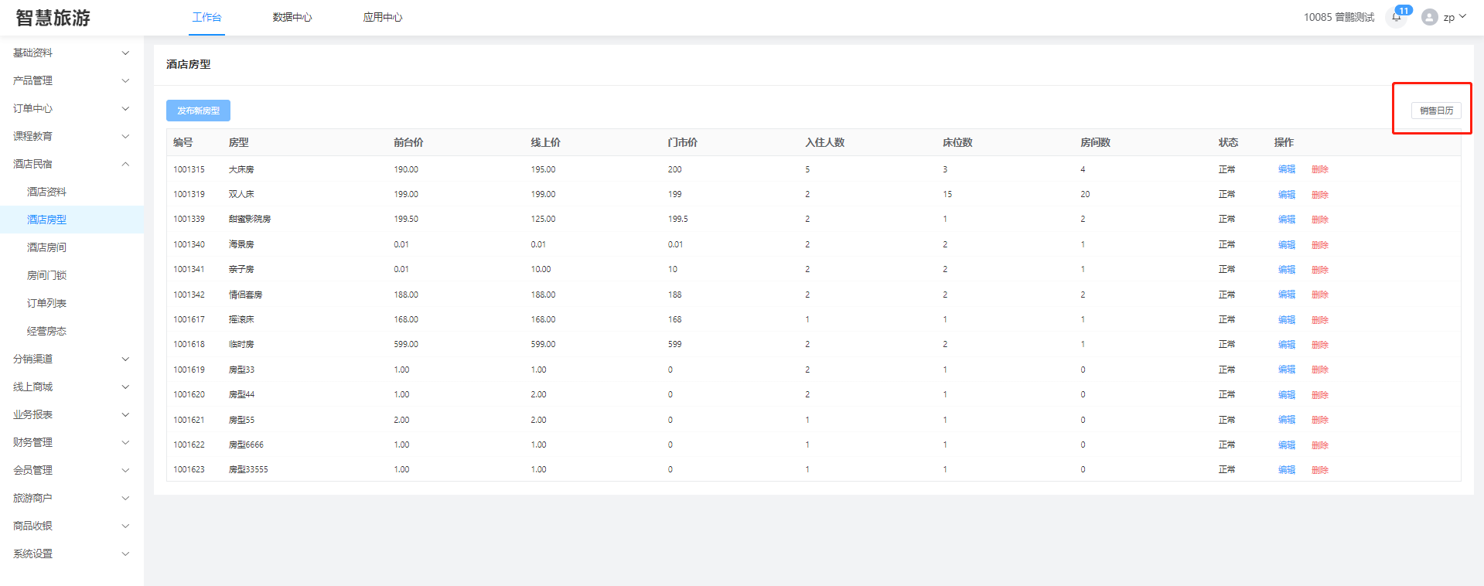
Task: Collapse the 酒店民宿 sidebar menu
Action: 71,164
